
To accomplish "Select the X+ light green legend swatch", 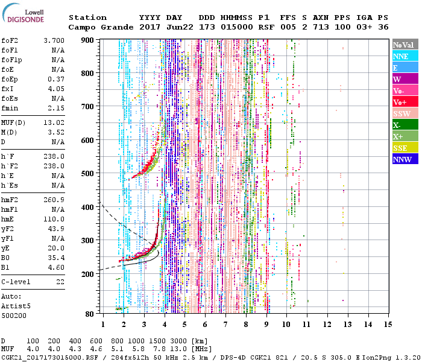I will (405, 136).
